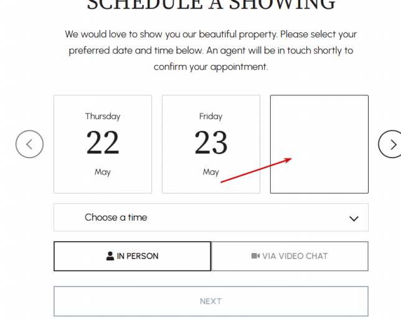
Task: Click the person icon on In Person
Action: (x=110, y=256)
